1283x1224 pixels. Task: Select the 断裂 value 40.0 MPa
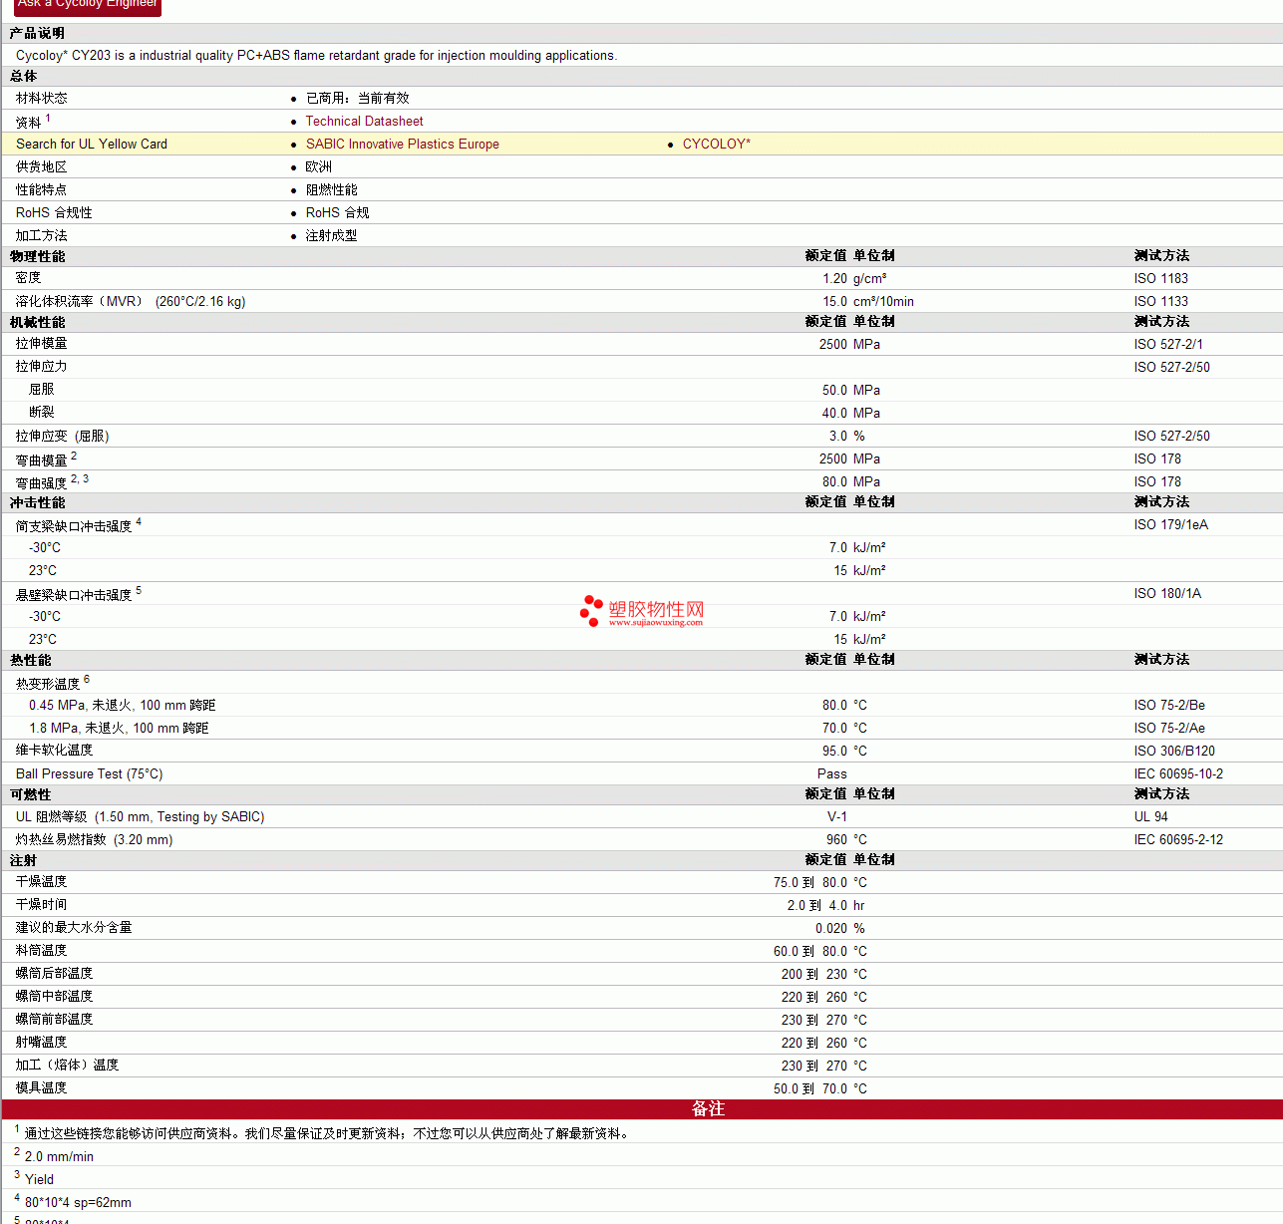pyautogui.click(x=850, y=413)
